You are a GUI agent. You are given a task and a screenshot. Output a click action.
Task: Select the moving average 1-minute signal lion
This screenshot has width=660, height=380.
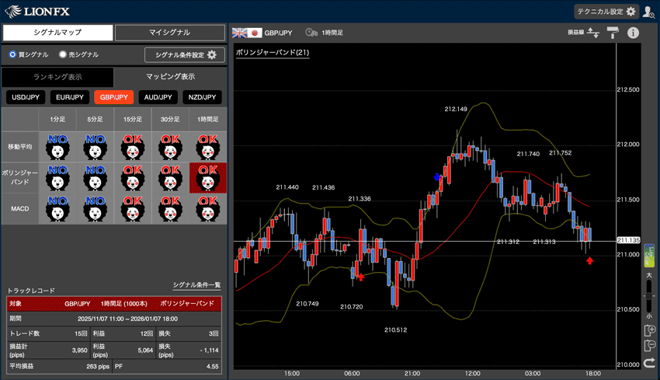point(57,147)
